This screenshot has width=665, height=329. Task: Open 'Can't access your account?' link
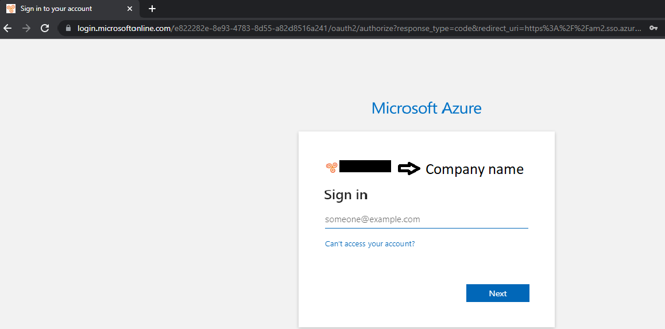click(370, 244)
